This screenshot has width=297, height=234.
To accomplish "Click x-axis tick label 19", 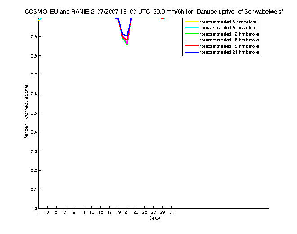I will click(x=118, y=212).
